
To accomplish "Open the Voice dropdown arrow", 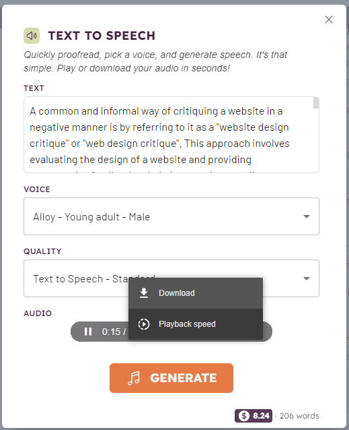I will [307, 216].
